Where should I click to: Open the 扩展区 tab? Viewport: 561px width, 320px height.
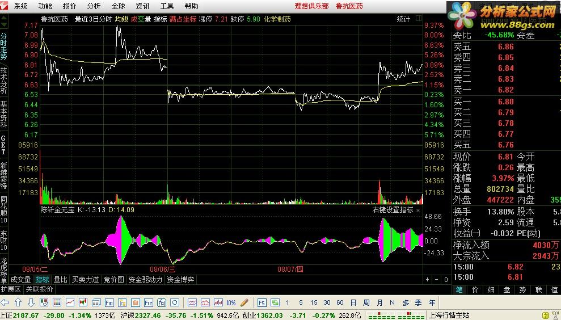pyautogui.click(x=11, y=289)
